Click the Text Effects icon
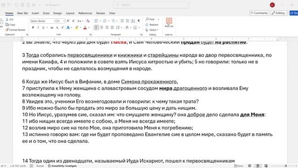This screenshot has height=168, width=298. pyautogui.click(x=68, y=28)
